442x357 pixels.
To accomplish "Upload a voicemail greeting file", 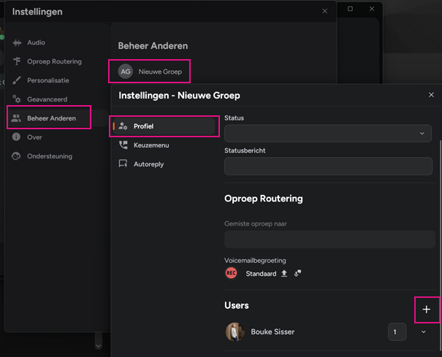I will [284, 273].
